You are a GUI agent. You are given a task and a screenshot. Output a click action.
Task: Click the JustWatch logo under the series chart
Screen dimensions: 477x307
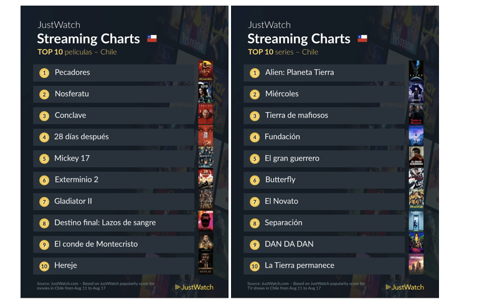tap(405, 287)
